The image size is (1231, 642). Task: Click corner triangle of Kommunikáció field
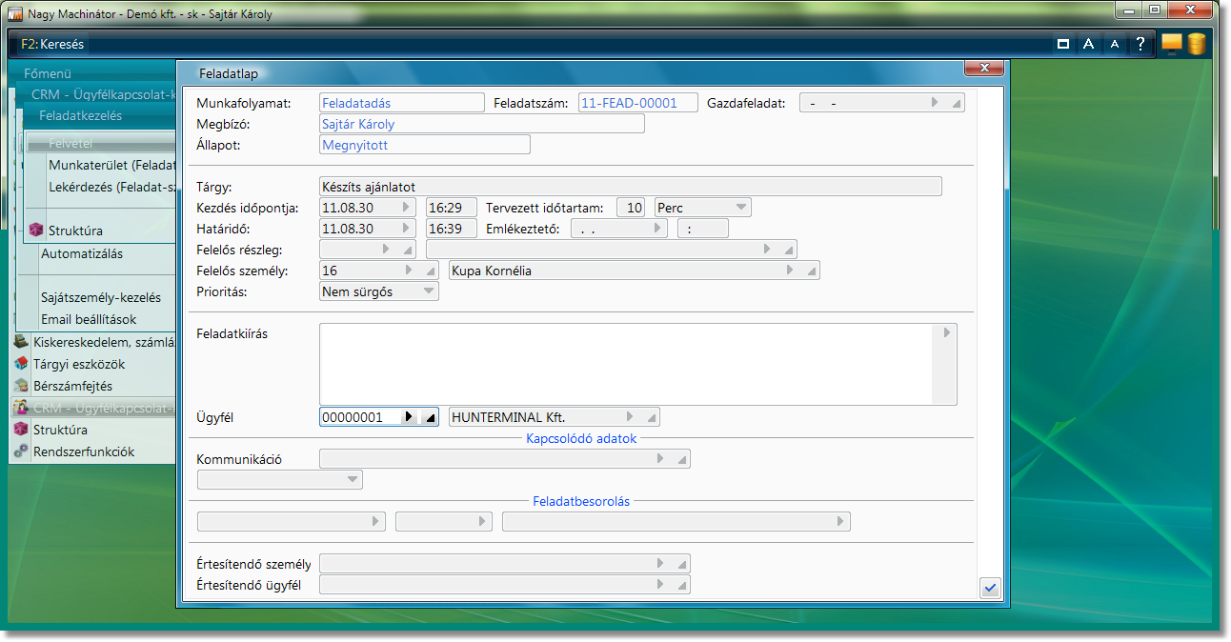click(682, 461)
